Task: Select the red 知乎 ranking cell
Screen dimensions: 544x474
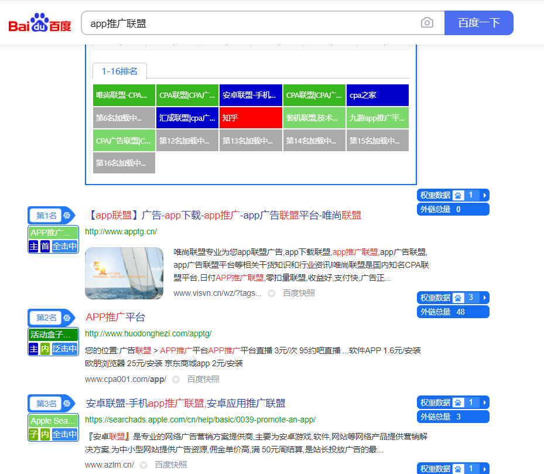Action: point(251,118)
